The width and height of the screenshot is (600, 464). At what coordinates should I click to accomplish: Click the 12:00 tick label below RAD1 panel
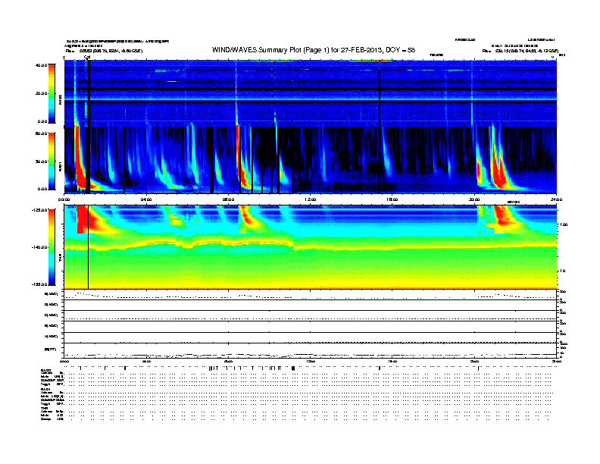pyautogui.click(x=310, y=199)
